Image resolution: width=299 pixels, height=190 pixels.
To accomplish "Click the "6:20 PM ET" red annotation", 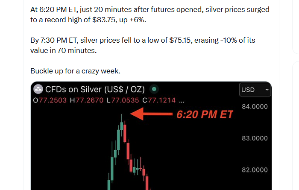I will click(205, 114).
